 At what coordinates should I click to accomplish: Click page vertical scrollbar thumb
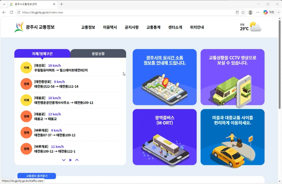[280, 64]
